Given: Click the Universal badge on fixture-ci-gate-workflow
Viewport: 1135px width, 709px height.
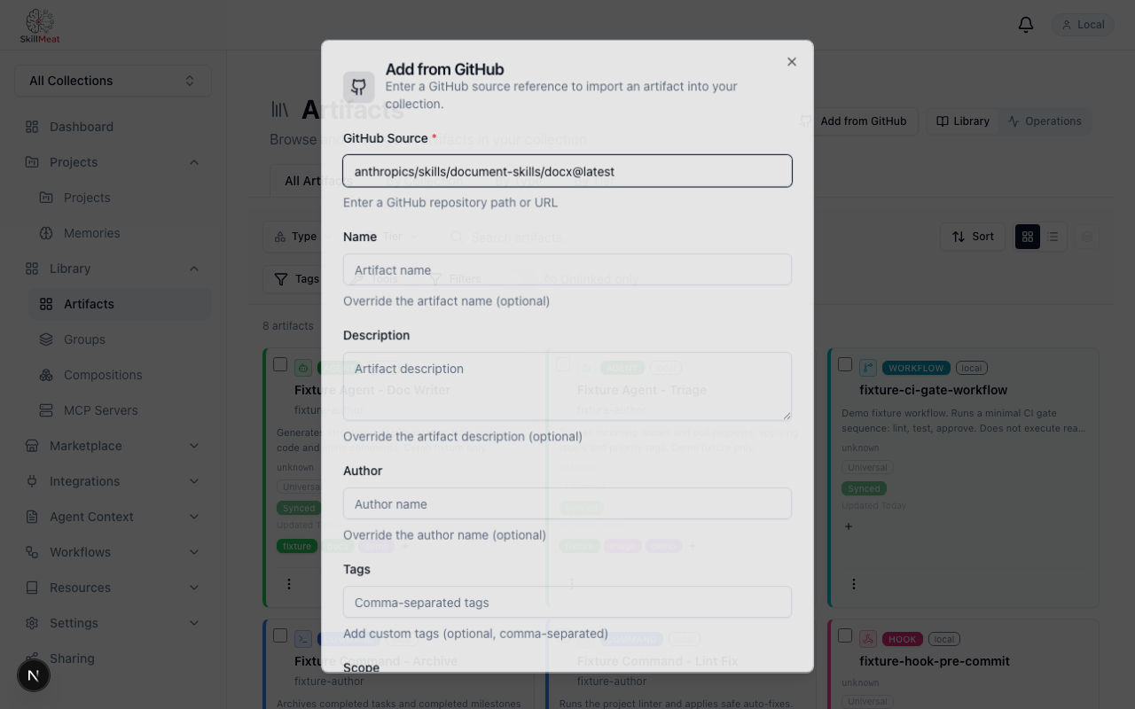Looking at the screenshot, I should [867, 467].
